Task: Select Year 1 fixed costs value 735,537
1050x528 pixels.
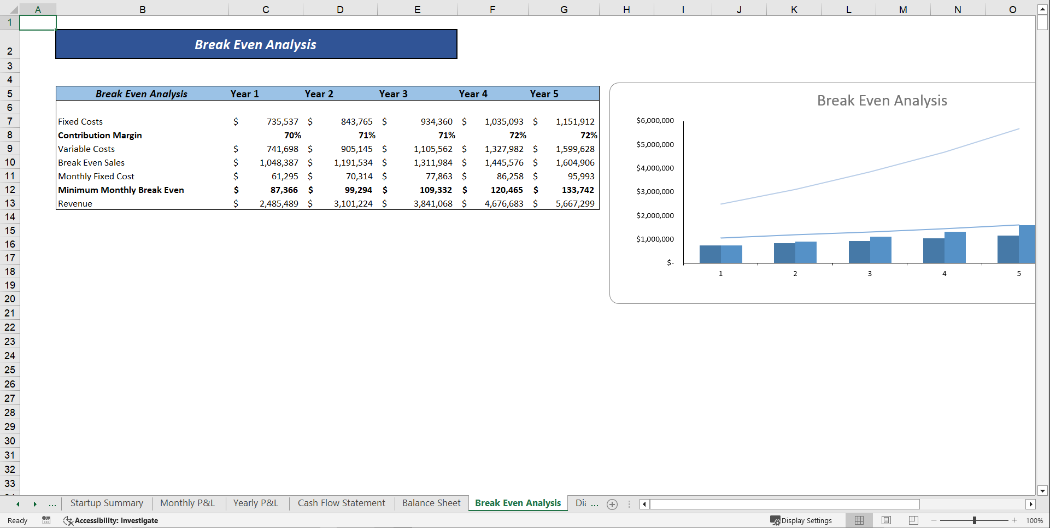Action: 266,121
